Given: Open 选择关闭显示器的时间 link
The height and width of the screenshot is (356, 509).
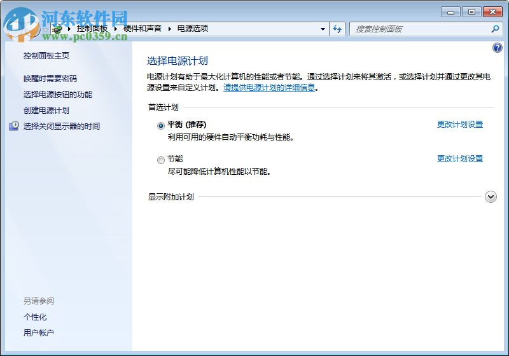Looking at the screenshot, I should click(61, 126).
